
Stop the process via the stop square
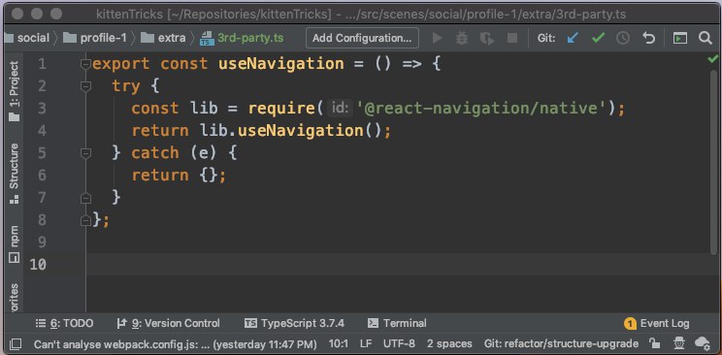coord(512,38)
